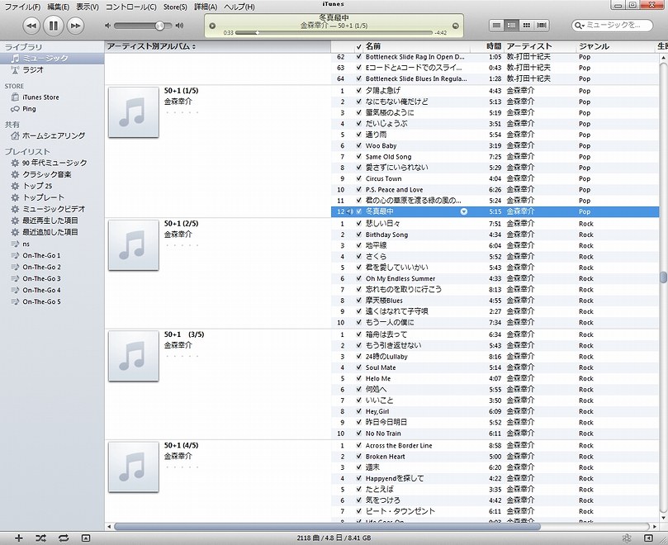668x545 pixels.
Task: Select ミュージック in the library sidebar
Action: 52,59
